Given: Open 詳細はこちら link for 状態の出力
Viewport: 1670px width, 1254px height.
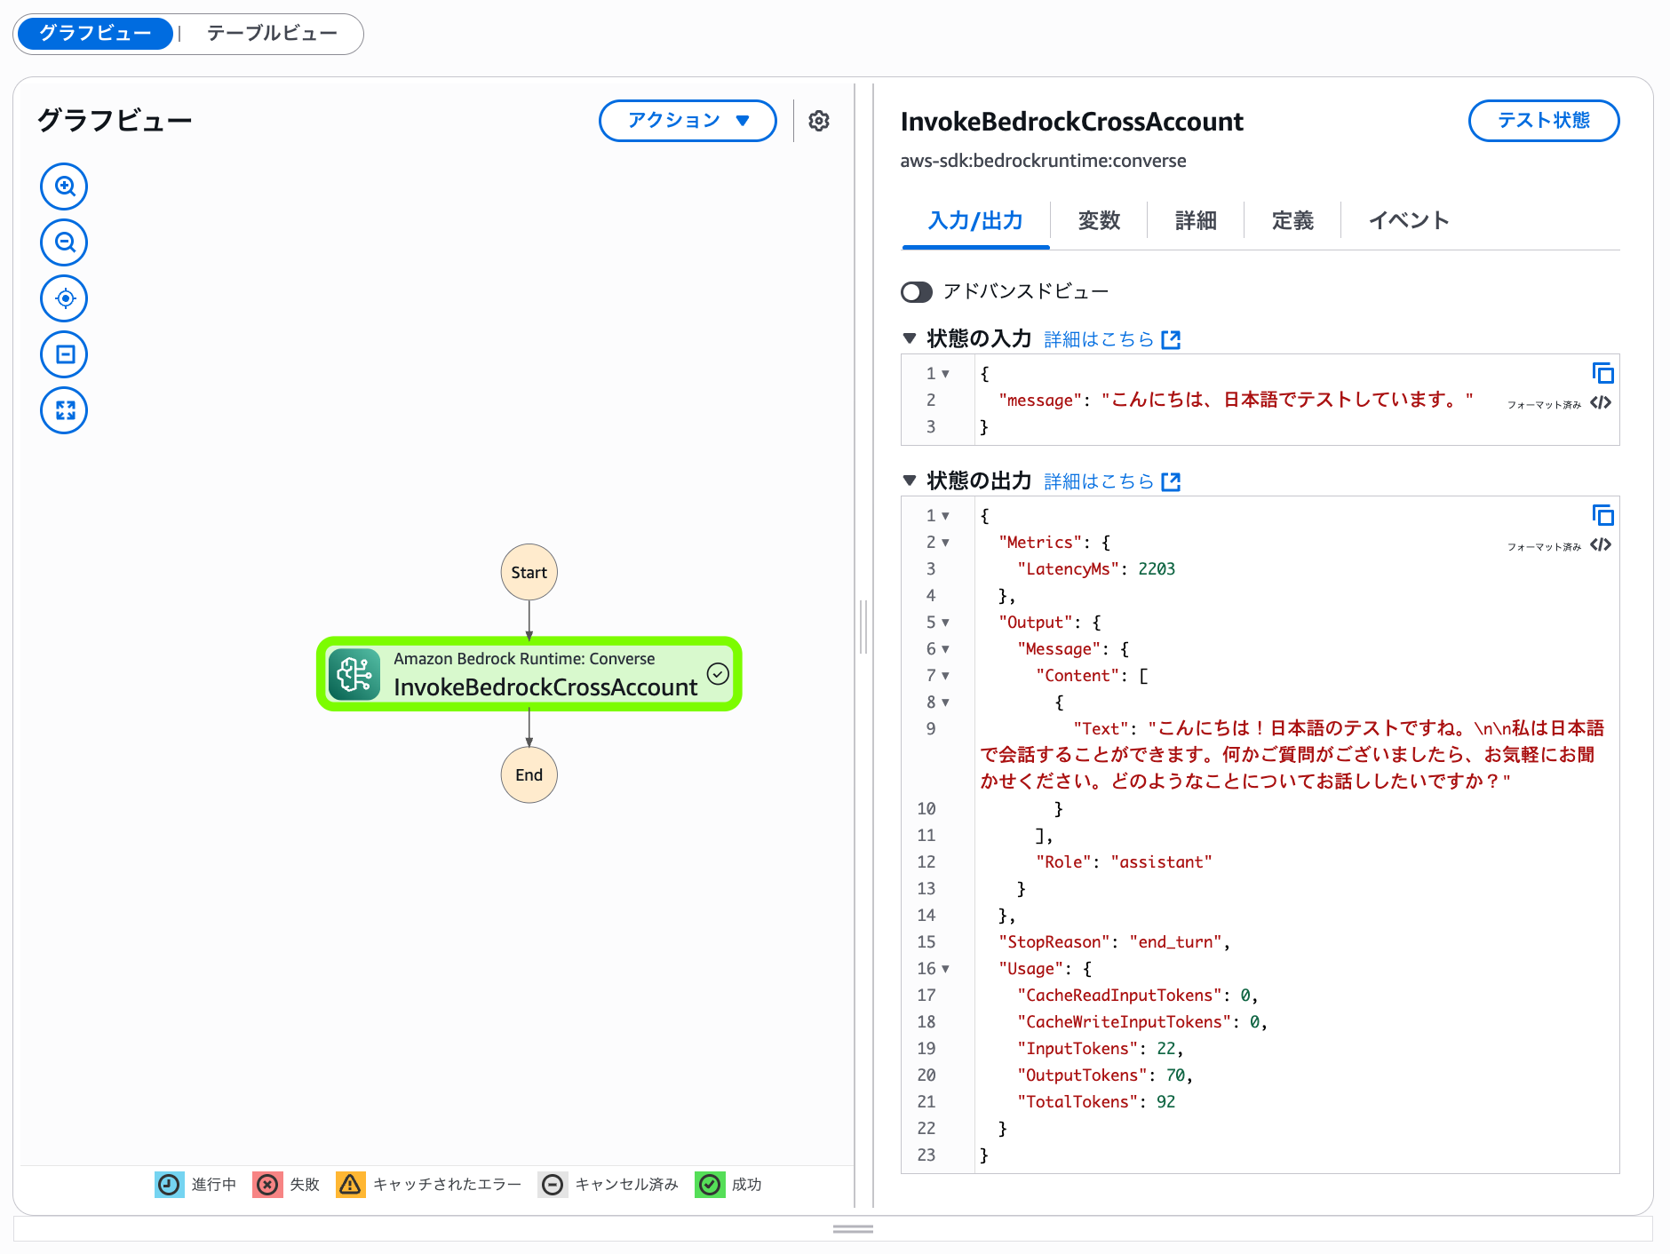Looking at the screenshot, I should tap(1099, 481).
